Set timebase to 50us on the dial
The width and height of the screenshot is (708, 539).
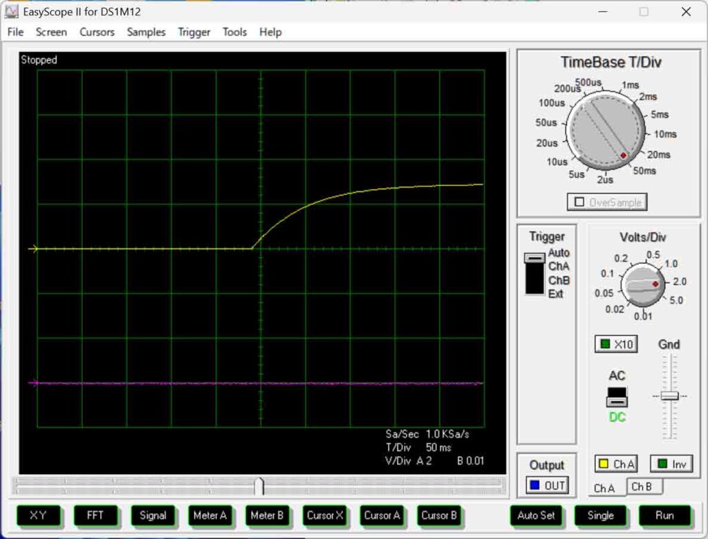click(x=546, y=123)
